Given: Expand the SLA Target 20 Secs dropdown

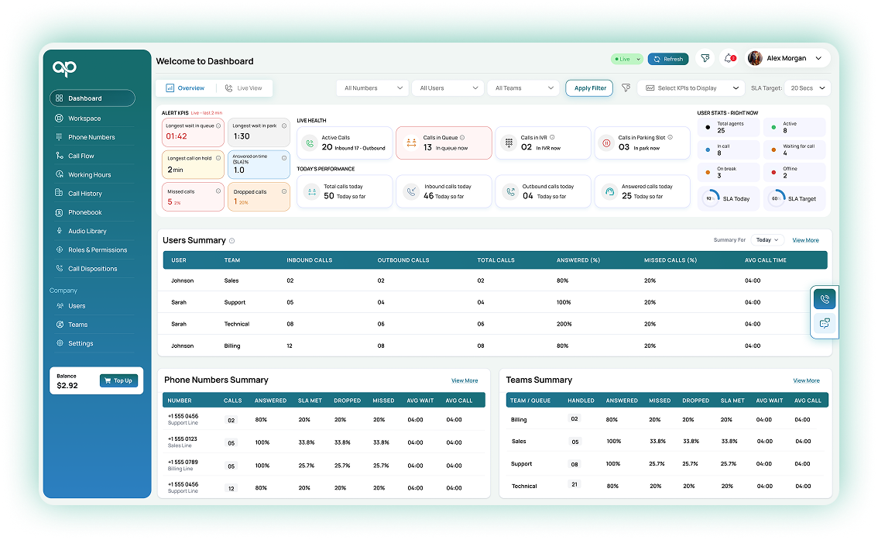Looking at the screenshot, I should coord(808,88).
